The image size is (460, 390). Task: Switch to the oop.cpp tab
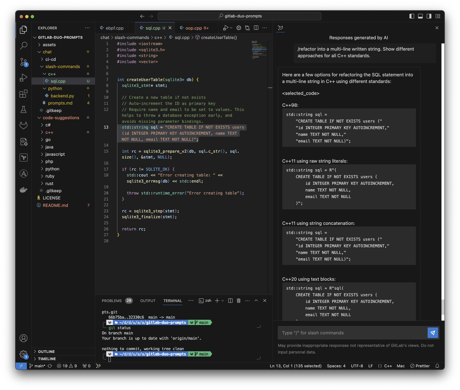tap(194, 28)
